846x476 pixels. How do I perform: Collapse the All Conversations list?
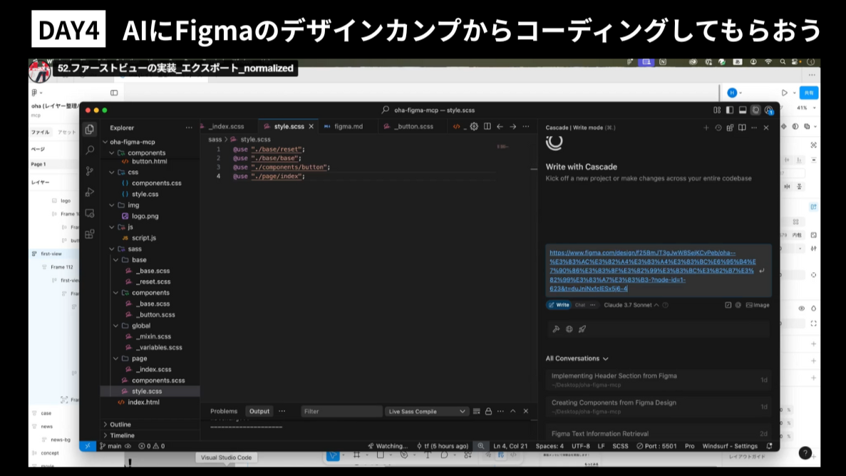point(604,358)
